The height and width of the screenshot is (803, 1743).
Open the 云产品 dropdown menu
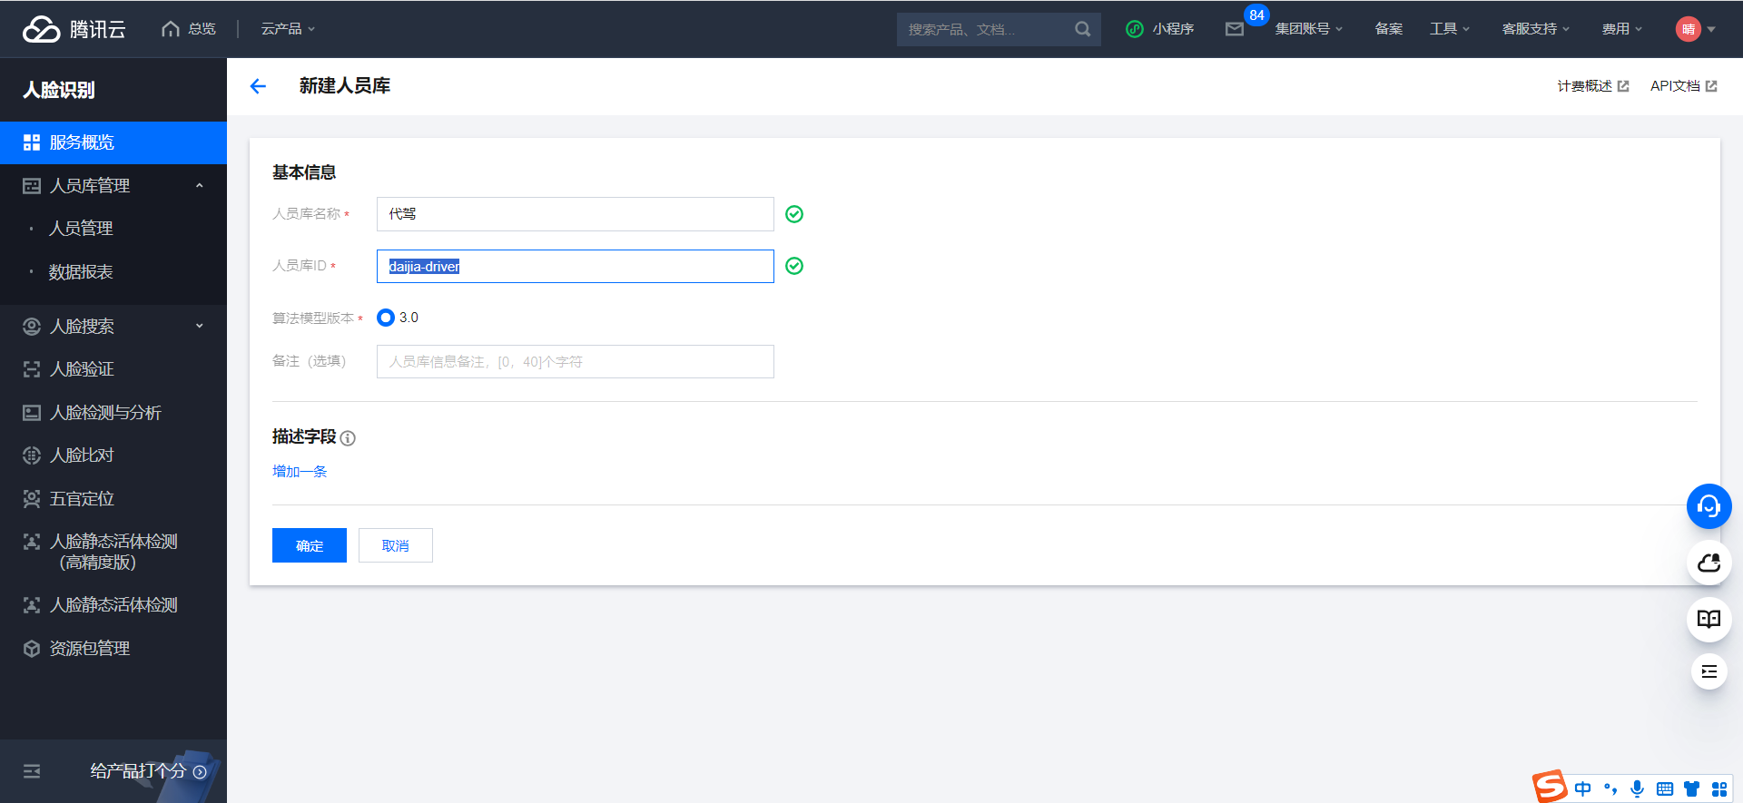point(288,29)
